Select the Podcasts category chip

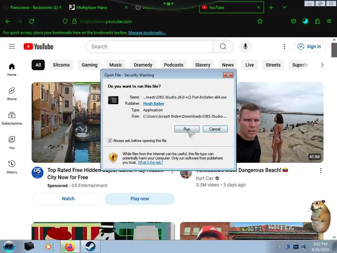coord(174,65)
